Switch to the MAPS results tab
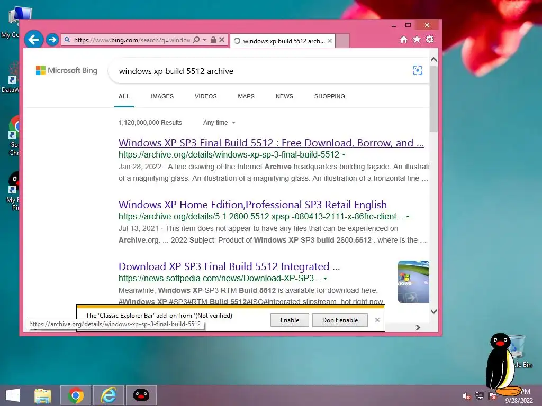Image resolution: width=542 pixels, height=406 pixels. pyautogui.click(x=246, y=96)
